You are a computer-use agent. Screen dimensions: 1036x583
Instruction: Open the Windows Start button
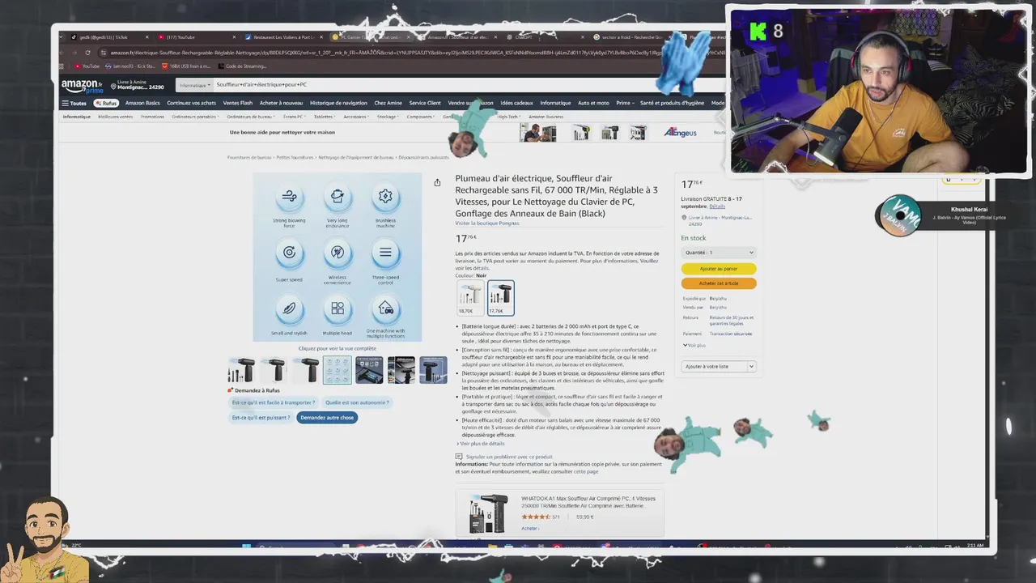pos(246,547)
